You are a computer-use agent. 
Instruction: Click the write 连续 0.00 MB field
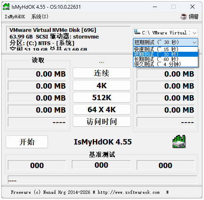coord(166,74)
